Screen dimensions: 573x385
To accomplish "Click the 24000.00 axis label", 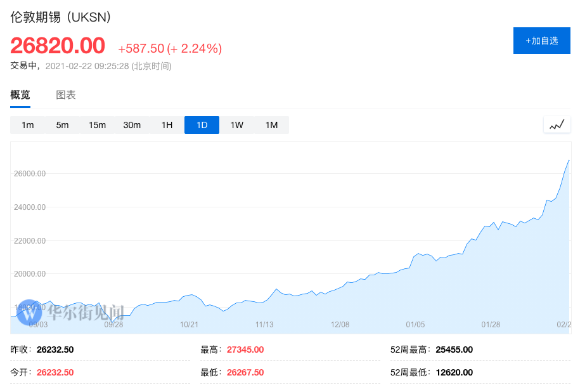I will click(x=30, y=207).
